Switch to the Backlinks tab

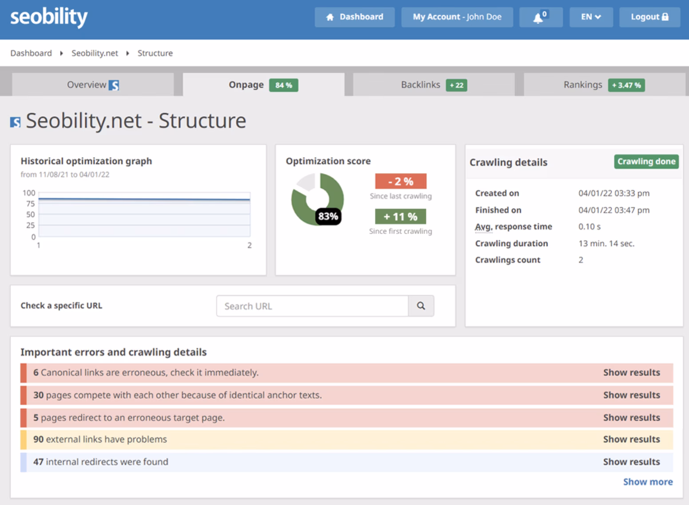(433, 85)
